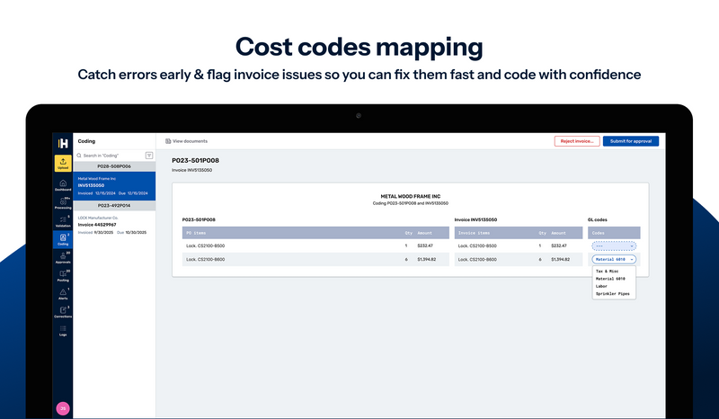719x419 pixels.
Task: Select the Metal Wood Frame Inc INV5135050 invoice
Action: (114, 186)
